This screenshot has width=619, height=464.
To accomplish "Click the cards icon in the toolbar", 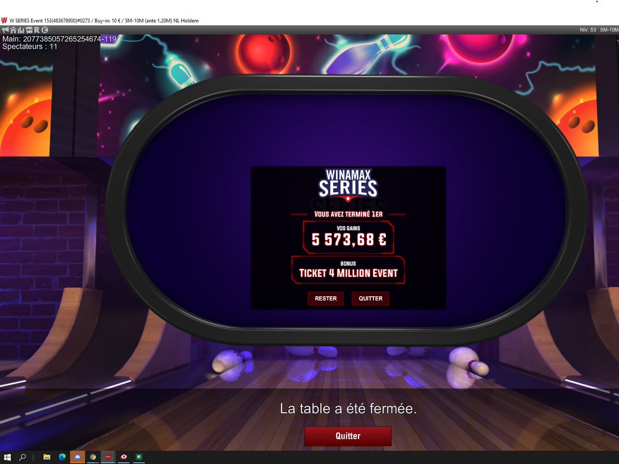I will pyautogui.click(x=29, y=29).
